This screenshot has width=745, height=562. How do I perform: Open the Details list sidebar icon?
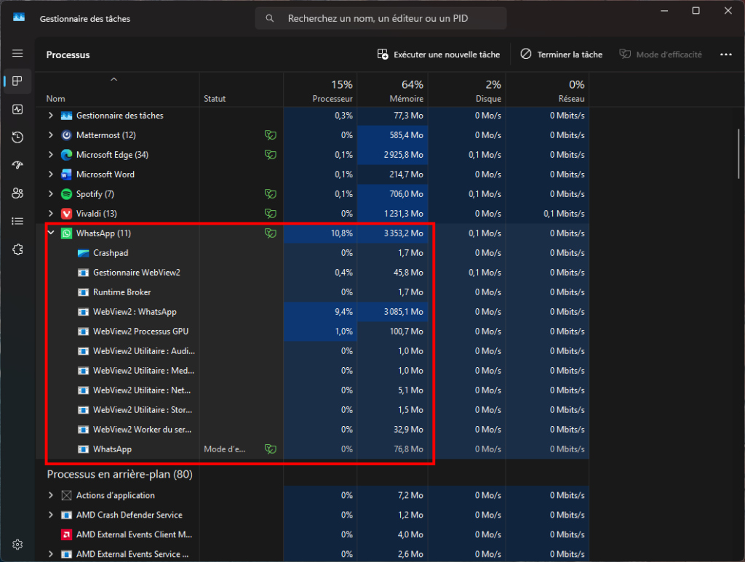(17, 221)
